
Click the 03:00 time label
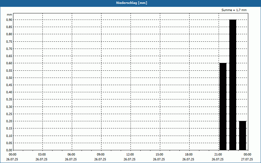click(42, 155)
